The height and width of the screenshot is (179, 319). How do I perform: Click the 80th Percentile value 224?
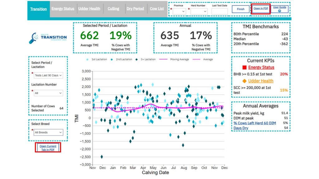[284, 34]
